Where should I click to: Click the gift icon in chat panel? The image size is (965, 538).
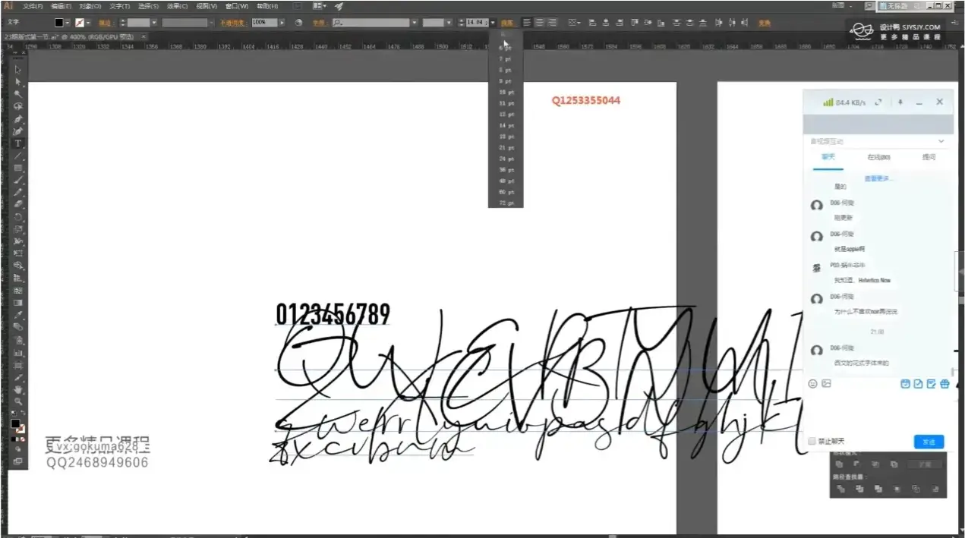tap(945, 384)
